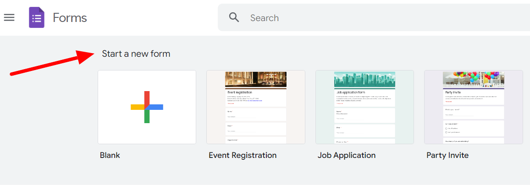Viewport: 530px width, 195px height.
Task: Click the Event Registration label
Action: (243, 155)
